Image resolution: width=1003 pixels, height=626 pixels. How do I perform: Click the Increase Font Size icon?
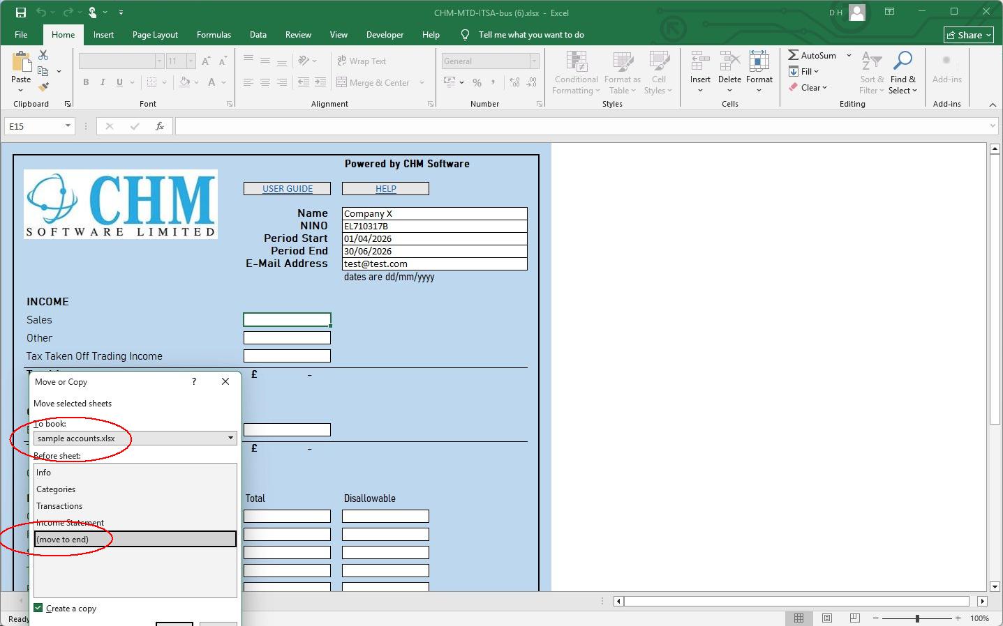pos(206,61)
